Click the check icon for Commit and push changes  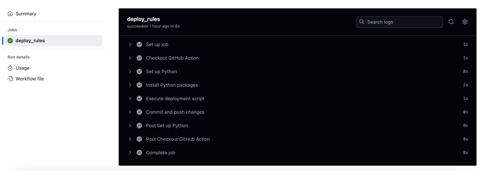(x=139, y=112)
